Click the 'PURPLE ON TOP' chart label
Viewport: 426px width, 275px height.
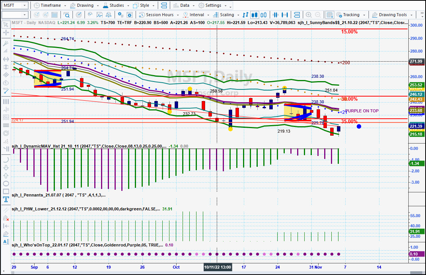[x=362, y=111]
